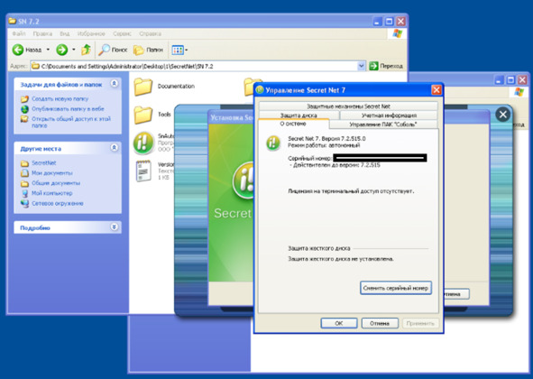
Task: Open the Search (Поиск) toolbar button
Action: tap(113, 50)
